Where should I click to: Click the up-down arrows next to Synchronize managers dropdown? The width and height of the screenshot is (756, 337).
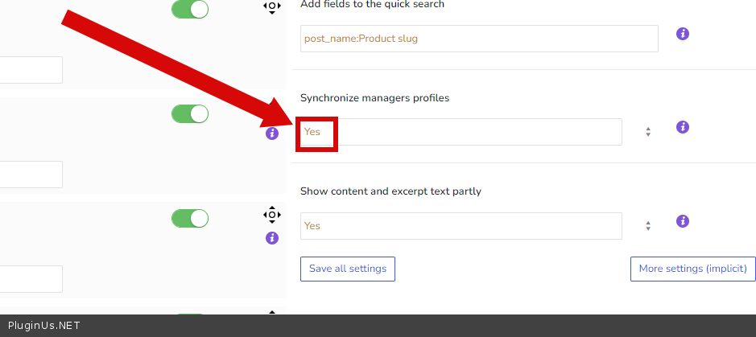tap(648, 132)
